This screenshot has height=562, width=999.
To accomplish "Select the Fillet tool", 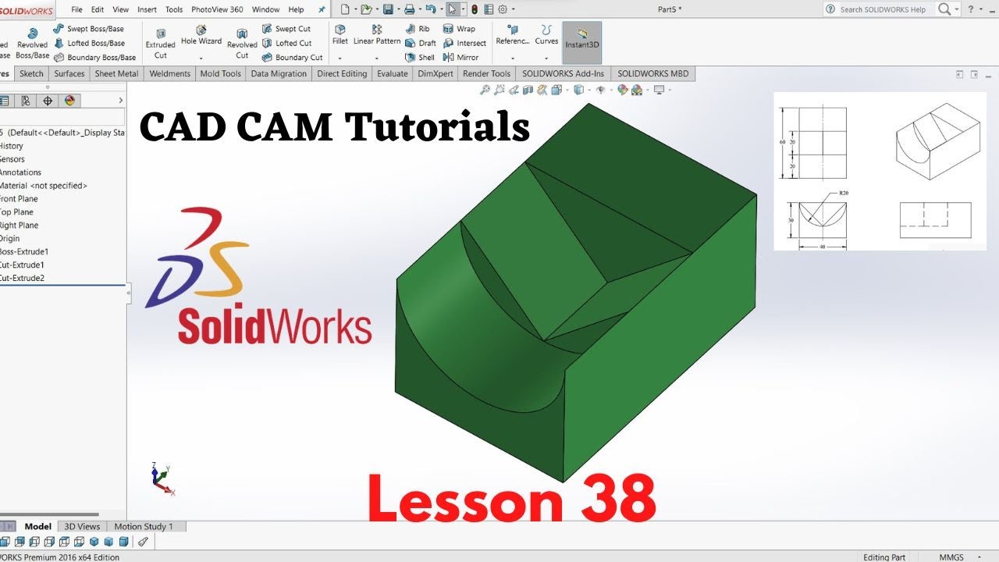I will [340, 34].
